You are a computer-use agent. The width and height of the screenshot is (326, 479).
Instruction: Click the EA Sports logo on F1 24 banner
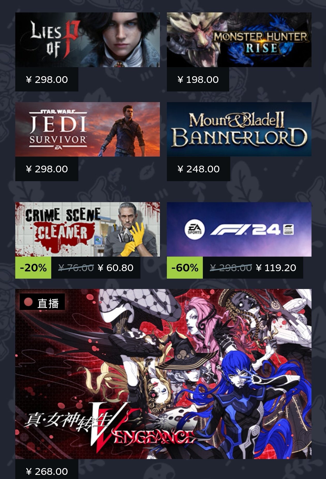[195, 230]
